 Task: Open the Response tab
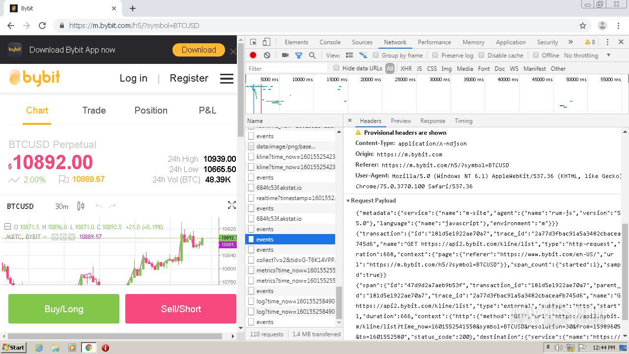(432, 121)
